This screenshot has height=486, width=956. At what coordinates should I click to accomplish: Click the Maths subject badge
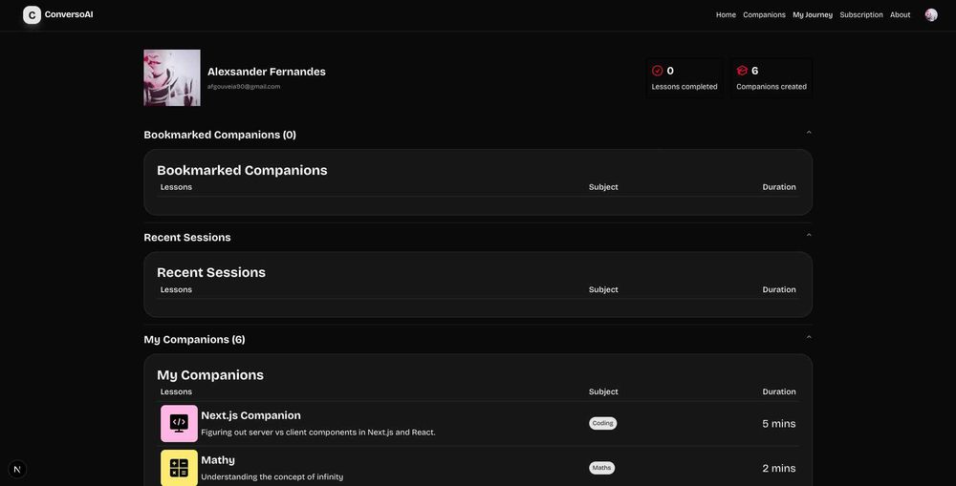point(601,468)
